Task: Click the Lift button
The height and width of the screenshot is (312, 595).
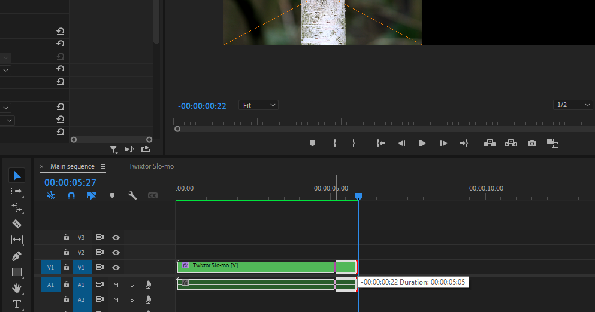Action: click(490, 143)
